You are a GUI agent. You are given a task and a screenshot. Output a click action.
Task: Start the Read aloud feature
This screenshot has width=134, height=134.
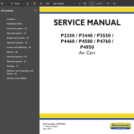41,3
